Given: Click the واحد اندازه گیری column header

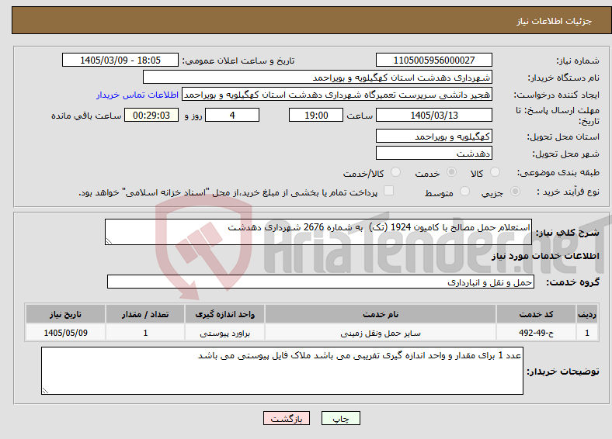Looking at the screenshot, I should click(224, 314).
